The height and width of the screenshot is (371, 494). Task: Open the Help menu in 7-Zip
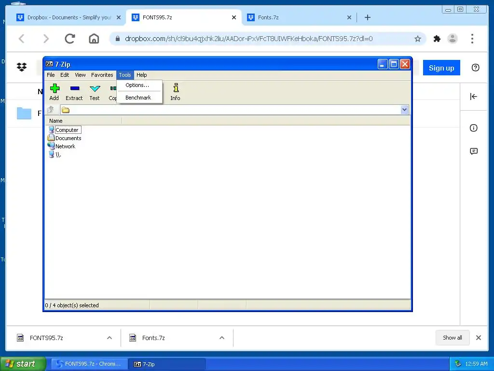pyautogui.click(x=141, y=75)
